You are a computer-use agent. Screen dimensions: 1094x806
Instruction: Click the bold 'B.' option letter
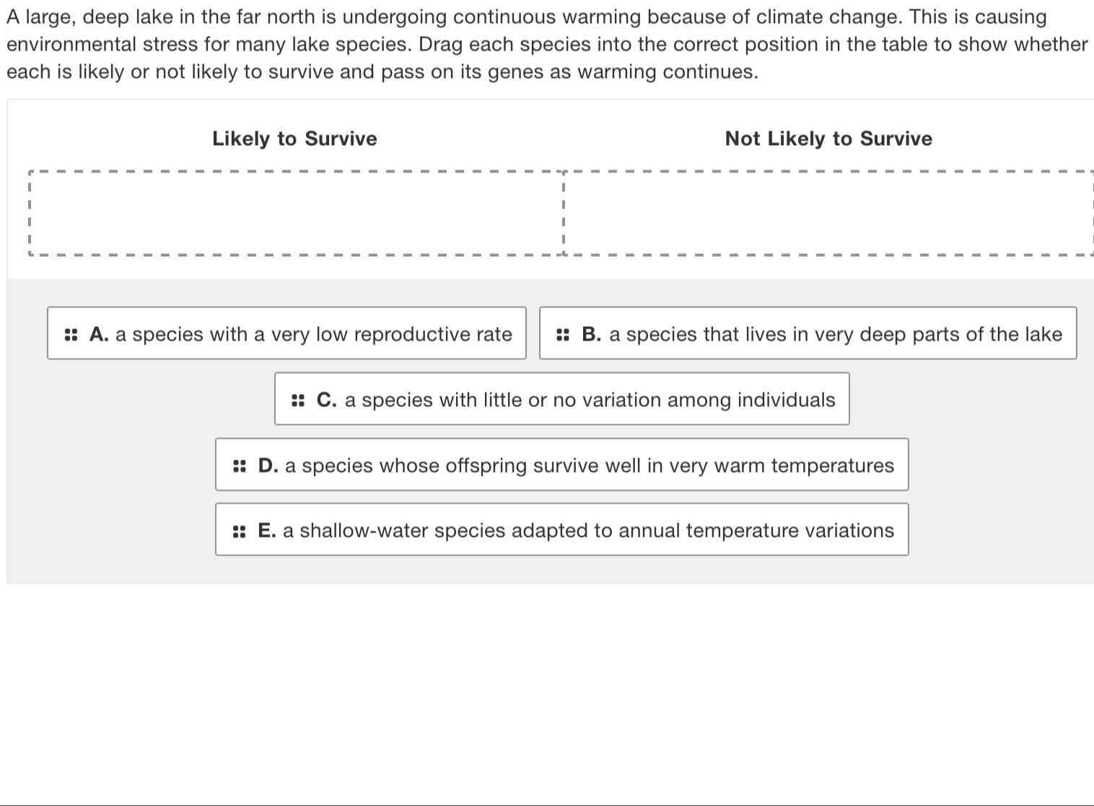(591, 335)
